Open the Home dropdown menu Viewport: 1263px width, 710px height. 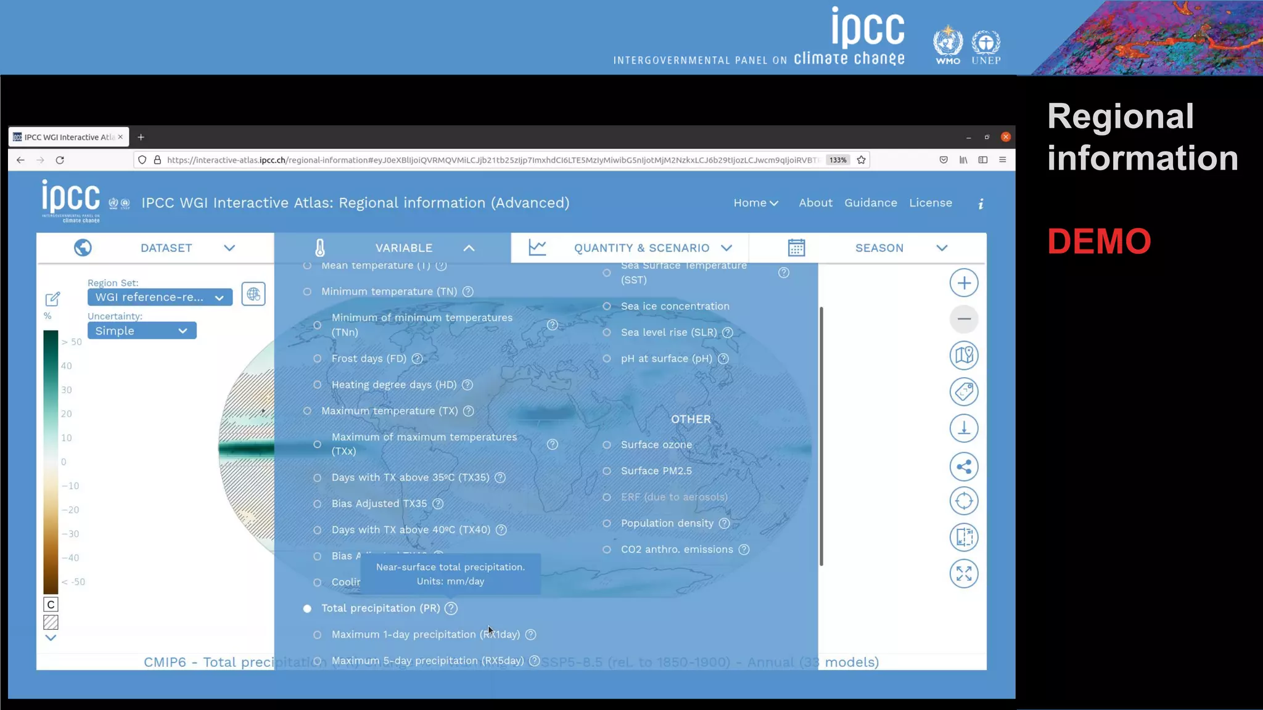click(x=755, y=203)
